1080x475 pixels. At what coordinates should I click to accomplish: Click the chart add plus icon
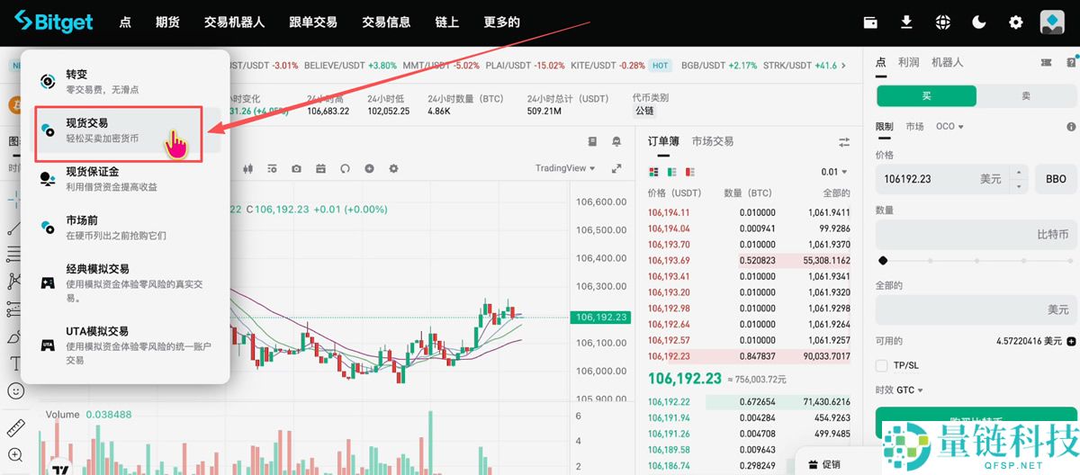(x=369, y=168)
